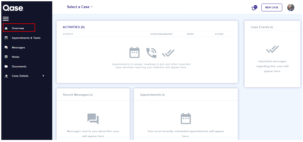Click the WHEN column header
Image resolution: width=303 pixels, height=142 pixels.
(x=190, y=34)
